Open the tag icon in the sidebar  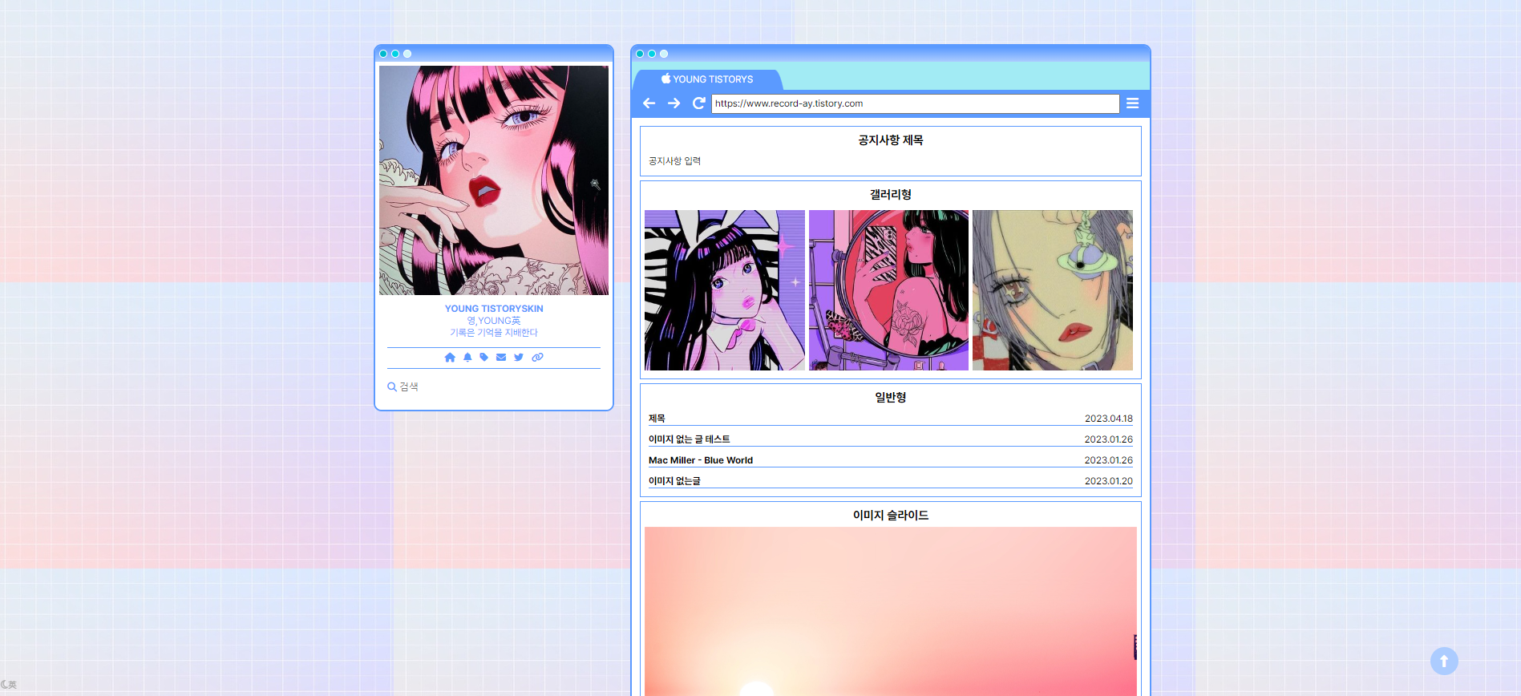coord(484,358)
